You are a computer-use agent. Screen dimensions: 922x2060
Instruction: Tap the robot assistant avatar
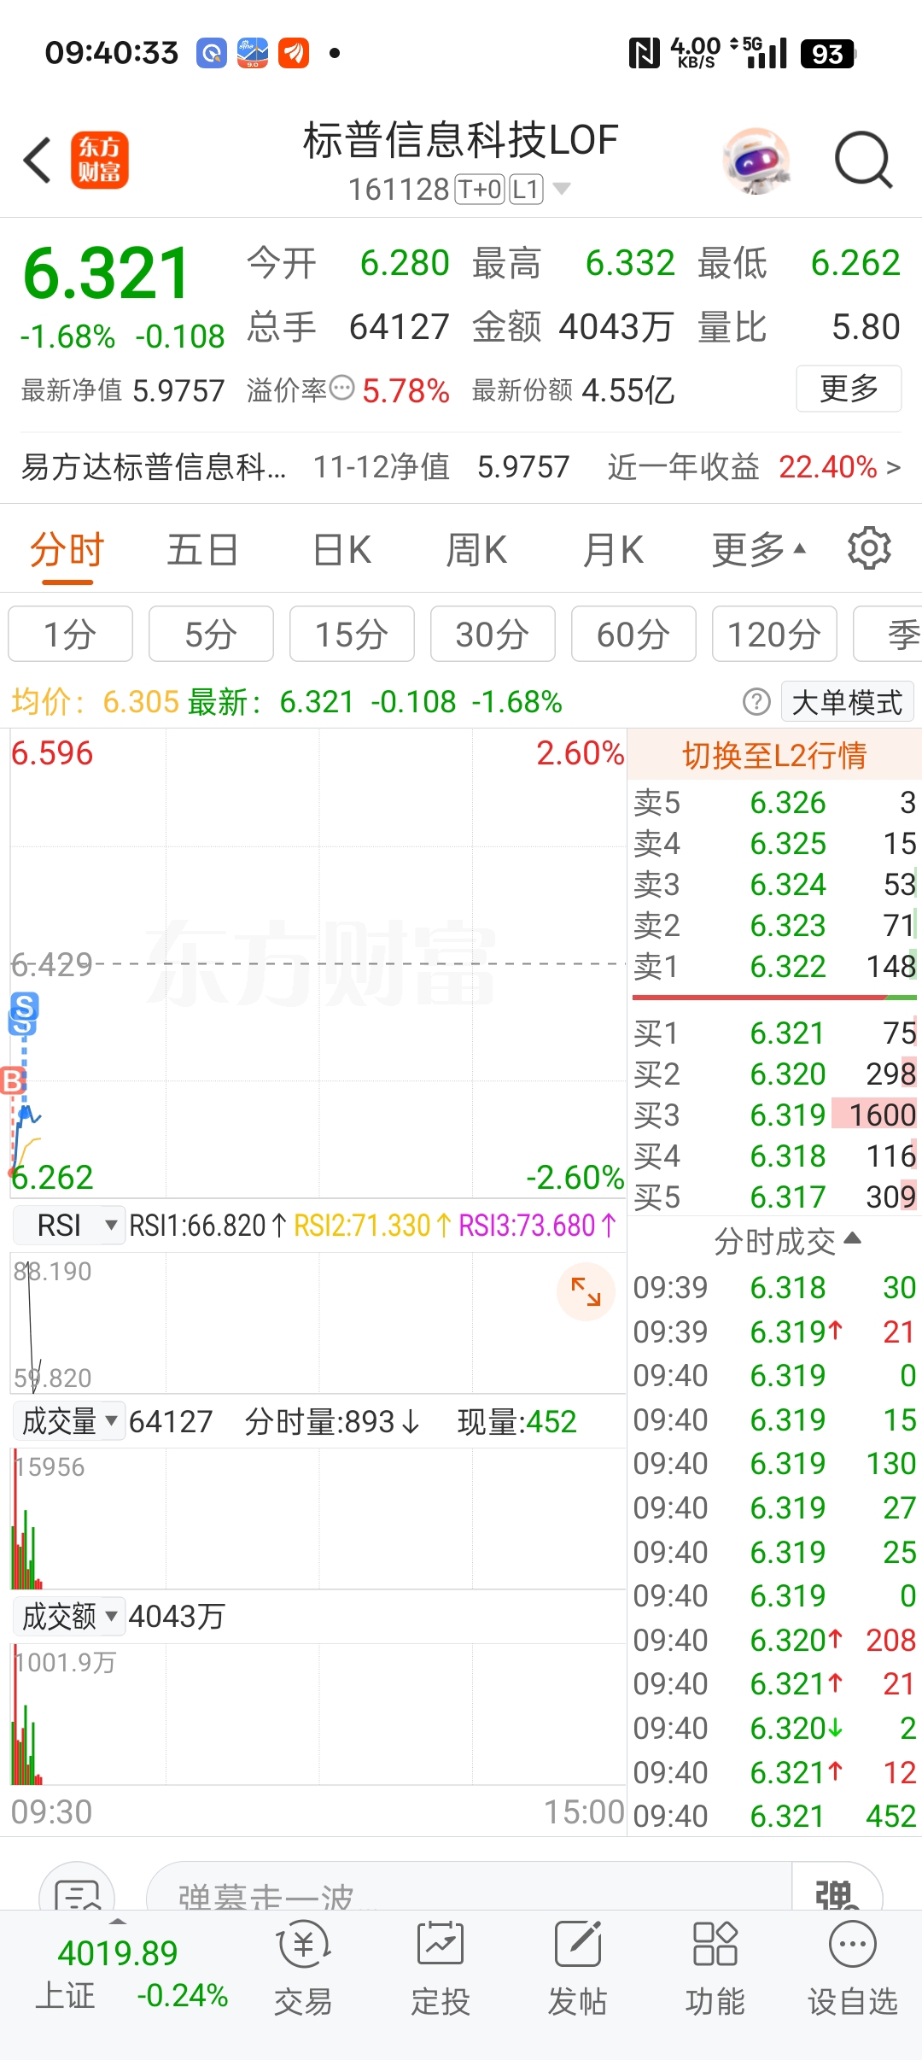[x=756, y=160]
